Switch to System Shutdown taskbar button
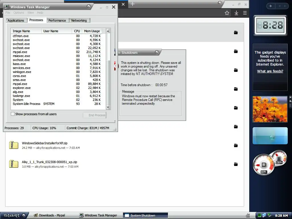Screen dimensions: 292x219 [x=145, y=216]
